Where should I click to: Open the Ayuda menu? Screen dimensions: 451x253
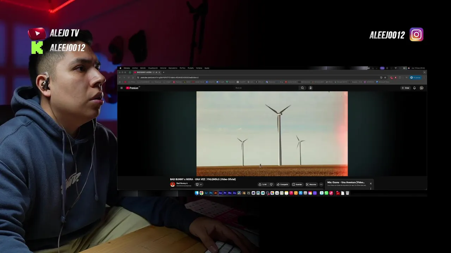click(x=207, y=68)
